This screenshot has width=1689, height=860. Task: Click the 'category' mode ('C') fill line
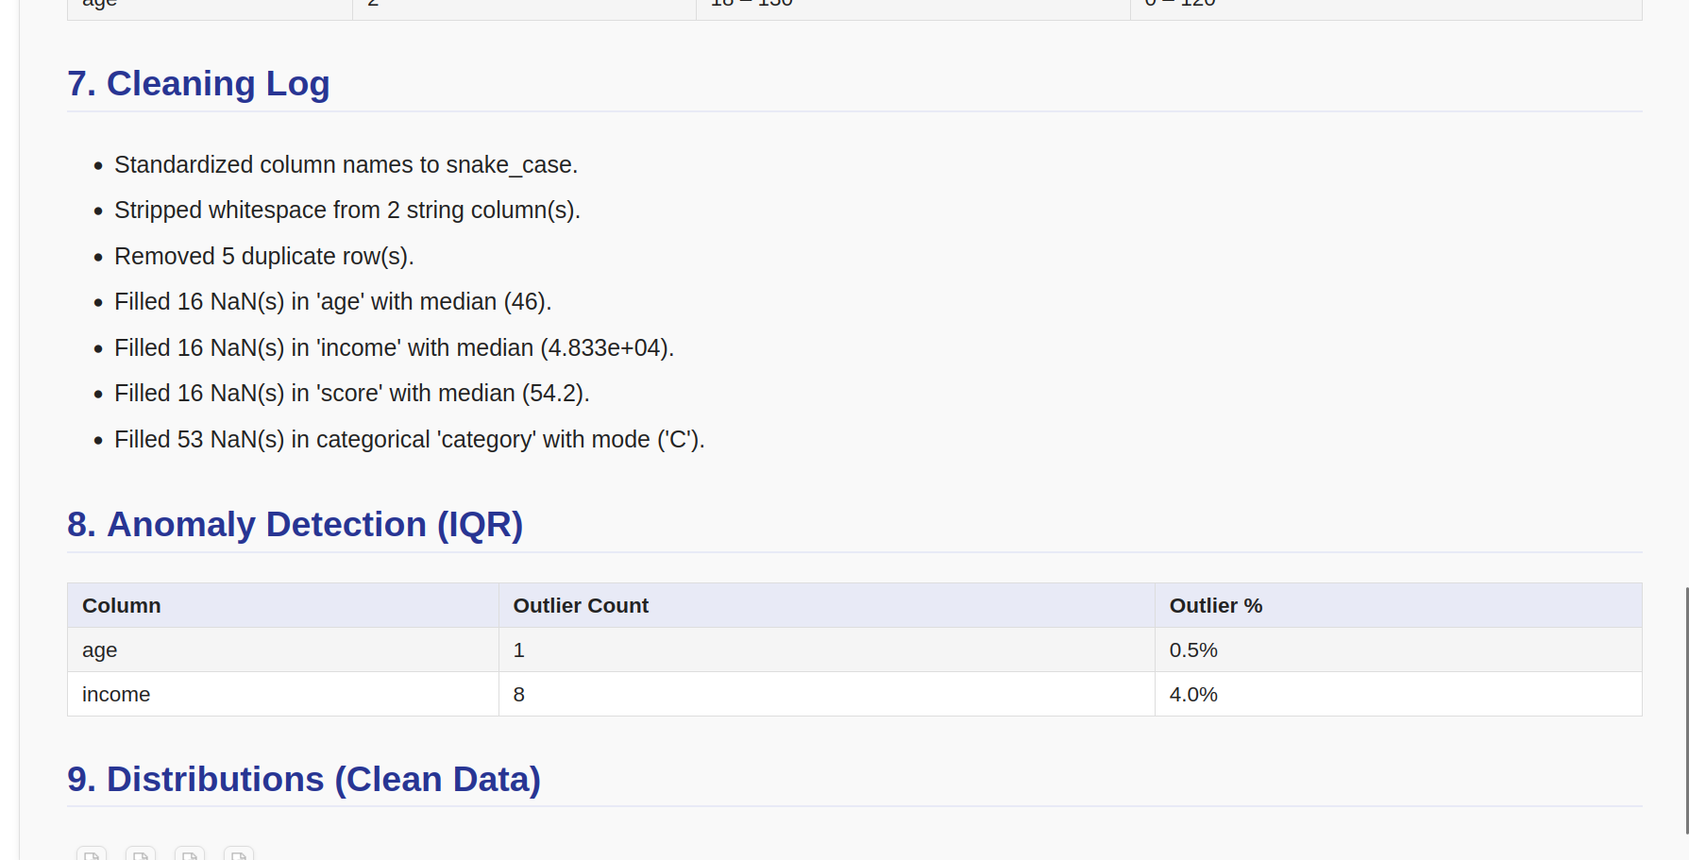(410, 439)
